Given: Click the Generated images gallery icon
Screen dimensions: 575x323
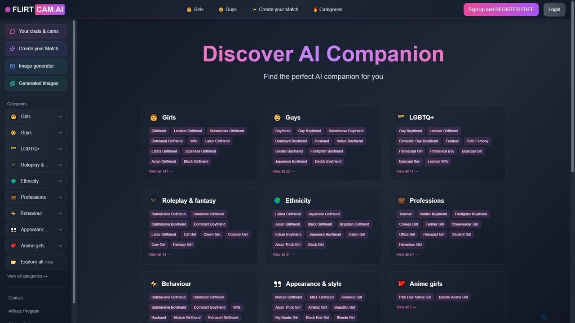Looking at the screenshot, I should click(x=13, y=83).
